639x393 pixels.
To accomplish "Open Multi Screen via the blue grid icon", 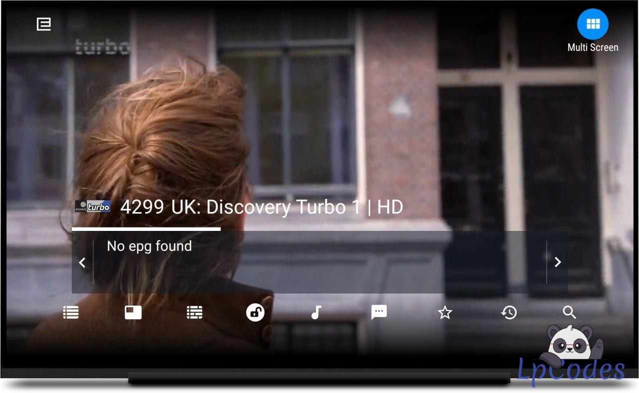I will (593, 24).
